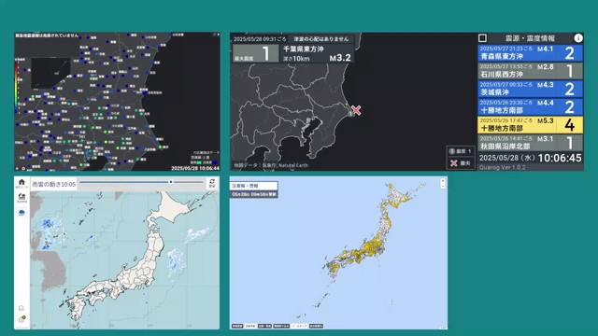Select the first tab under the warnings map
This screenshot has width=598, height=336.
pos(237,326)
